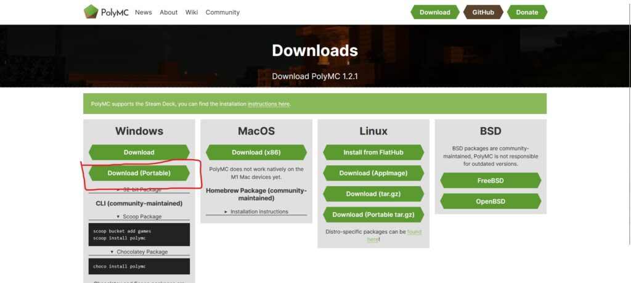The height and width of the screenshot is (283, 631).
Task: Download the Linux AppImage
Action: (x=373, y=173)
